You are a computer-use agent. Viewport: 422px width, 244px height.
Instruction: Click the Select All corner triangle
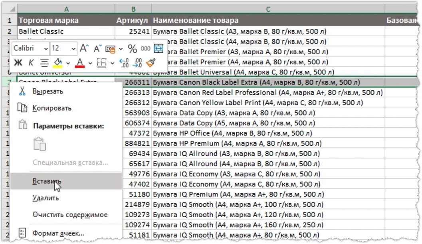coord(12,9)
